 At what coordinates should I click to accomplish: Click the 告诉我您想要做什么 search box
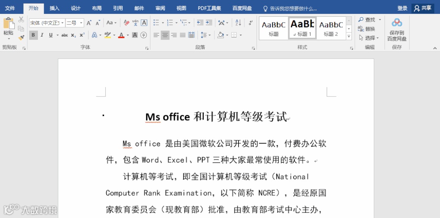[x=290, y=9]
